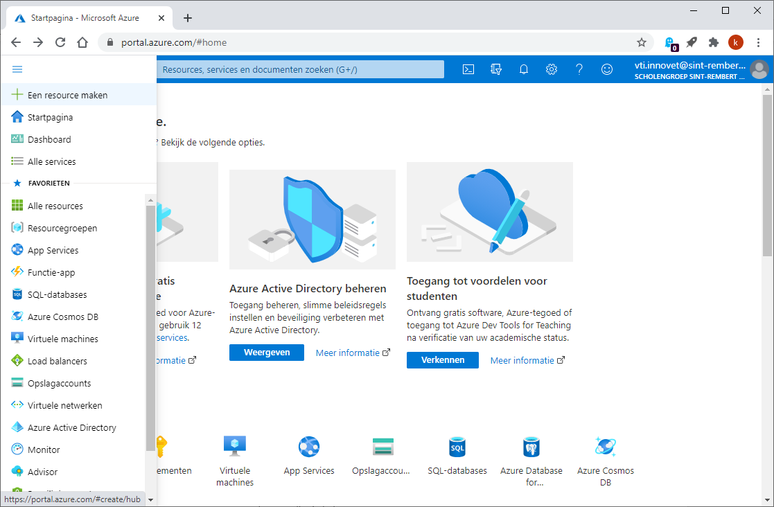Open Advisor in the sidebar
Screen dimensions: 774x507
pyautogui.click(x=73, y=472)
